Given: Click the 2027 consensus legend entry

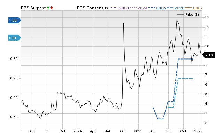Looking at the screenshot, I should point(194,8).
